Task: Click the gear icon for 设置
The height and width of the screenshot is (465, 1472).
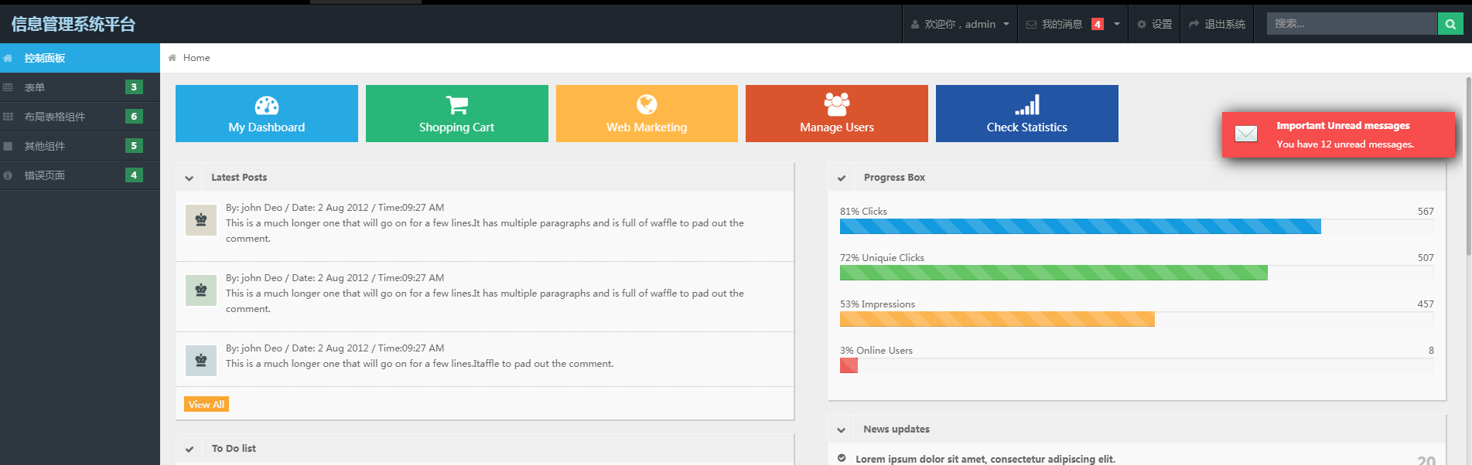Action: pos(1142,25)
